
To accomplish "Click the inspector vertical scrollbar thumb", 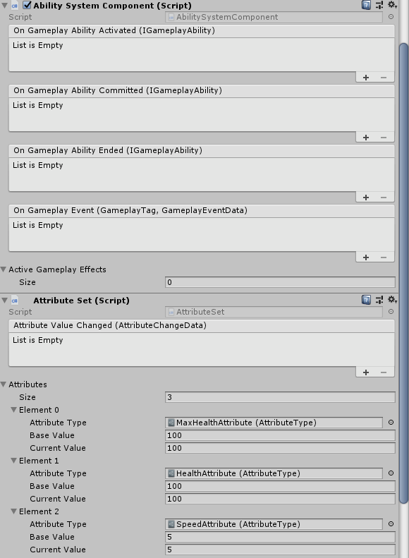I will (x=403, y=273).
